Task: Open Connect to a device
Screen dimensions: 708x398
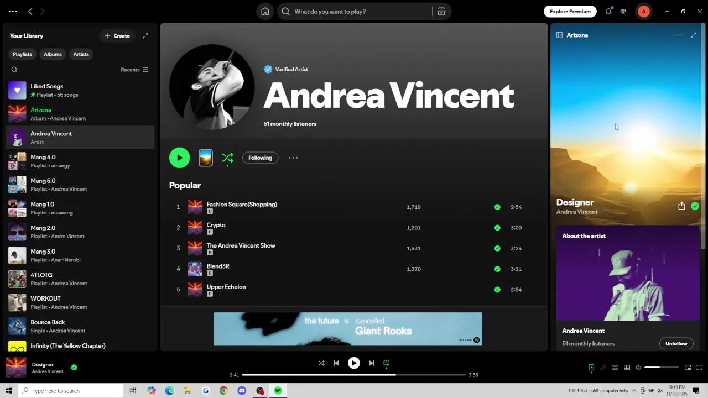Action: pos(627,368)
